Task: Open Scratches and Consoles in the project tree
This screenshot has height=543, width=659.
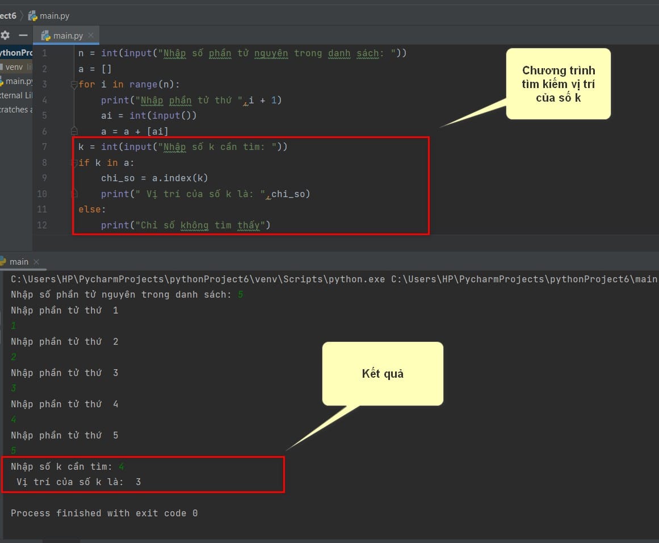Action: click(x=16, y=110)
